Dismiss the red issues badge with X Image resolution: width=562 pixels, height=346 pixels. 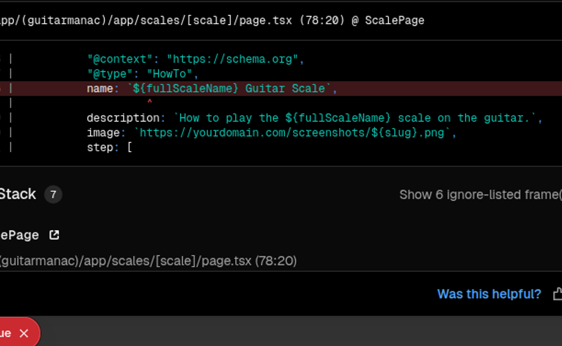click(x=24, y=333)
